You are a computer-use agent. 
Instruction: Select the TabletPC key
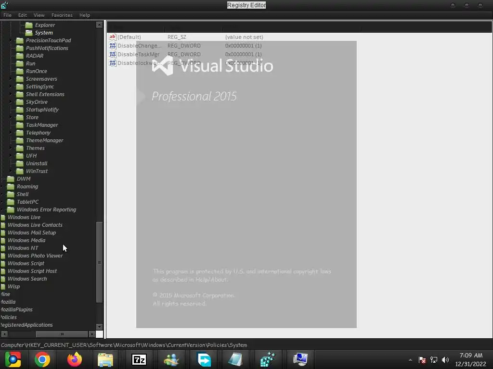pyautogui.click(x=27, y=202)
